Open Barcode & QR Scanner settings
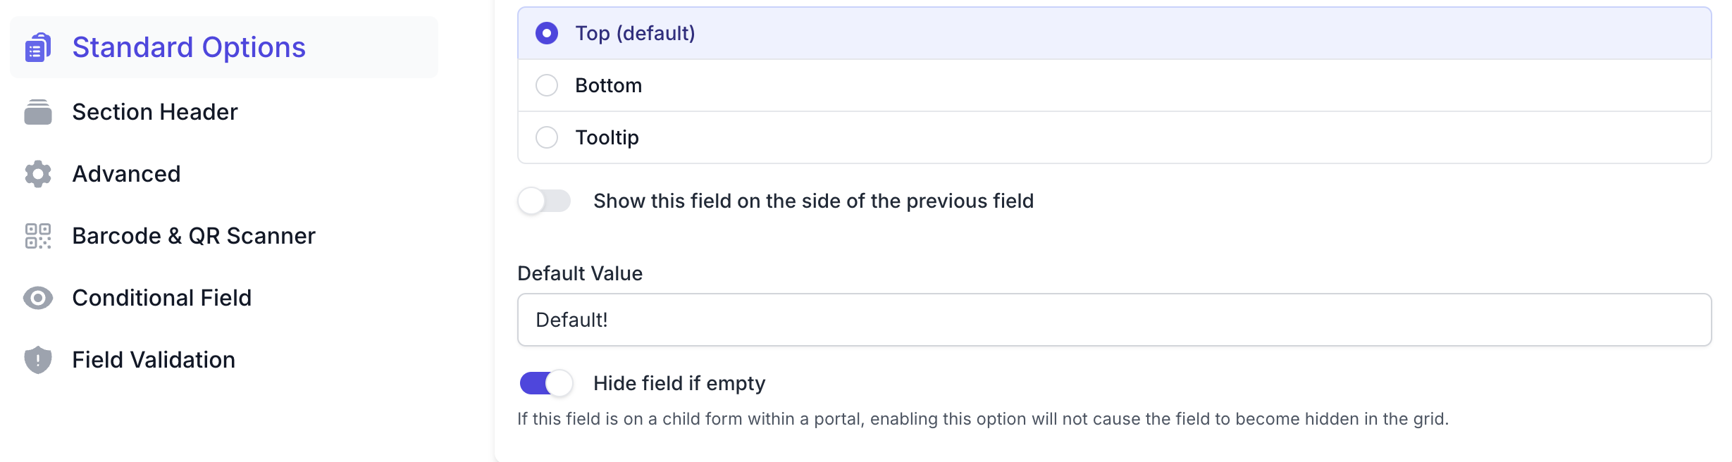 (x=194, y=236)
